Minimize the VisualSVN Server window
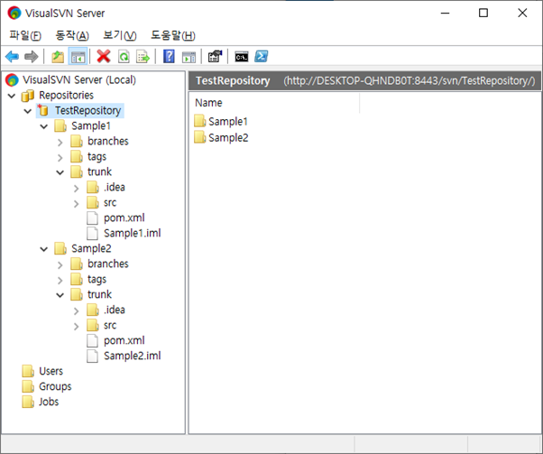The height and width of the screenshot is (454, 543). pos(445,14)
